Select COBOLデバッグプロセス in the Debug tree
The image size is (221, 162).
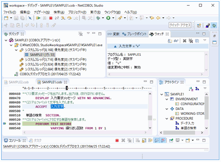(x=48, y=74)
